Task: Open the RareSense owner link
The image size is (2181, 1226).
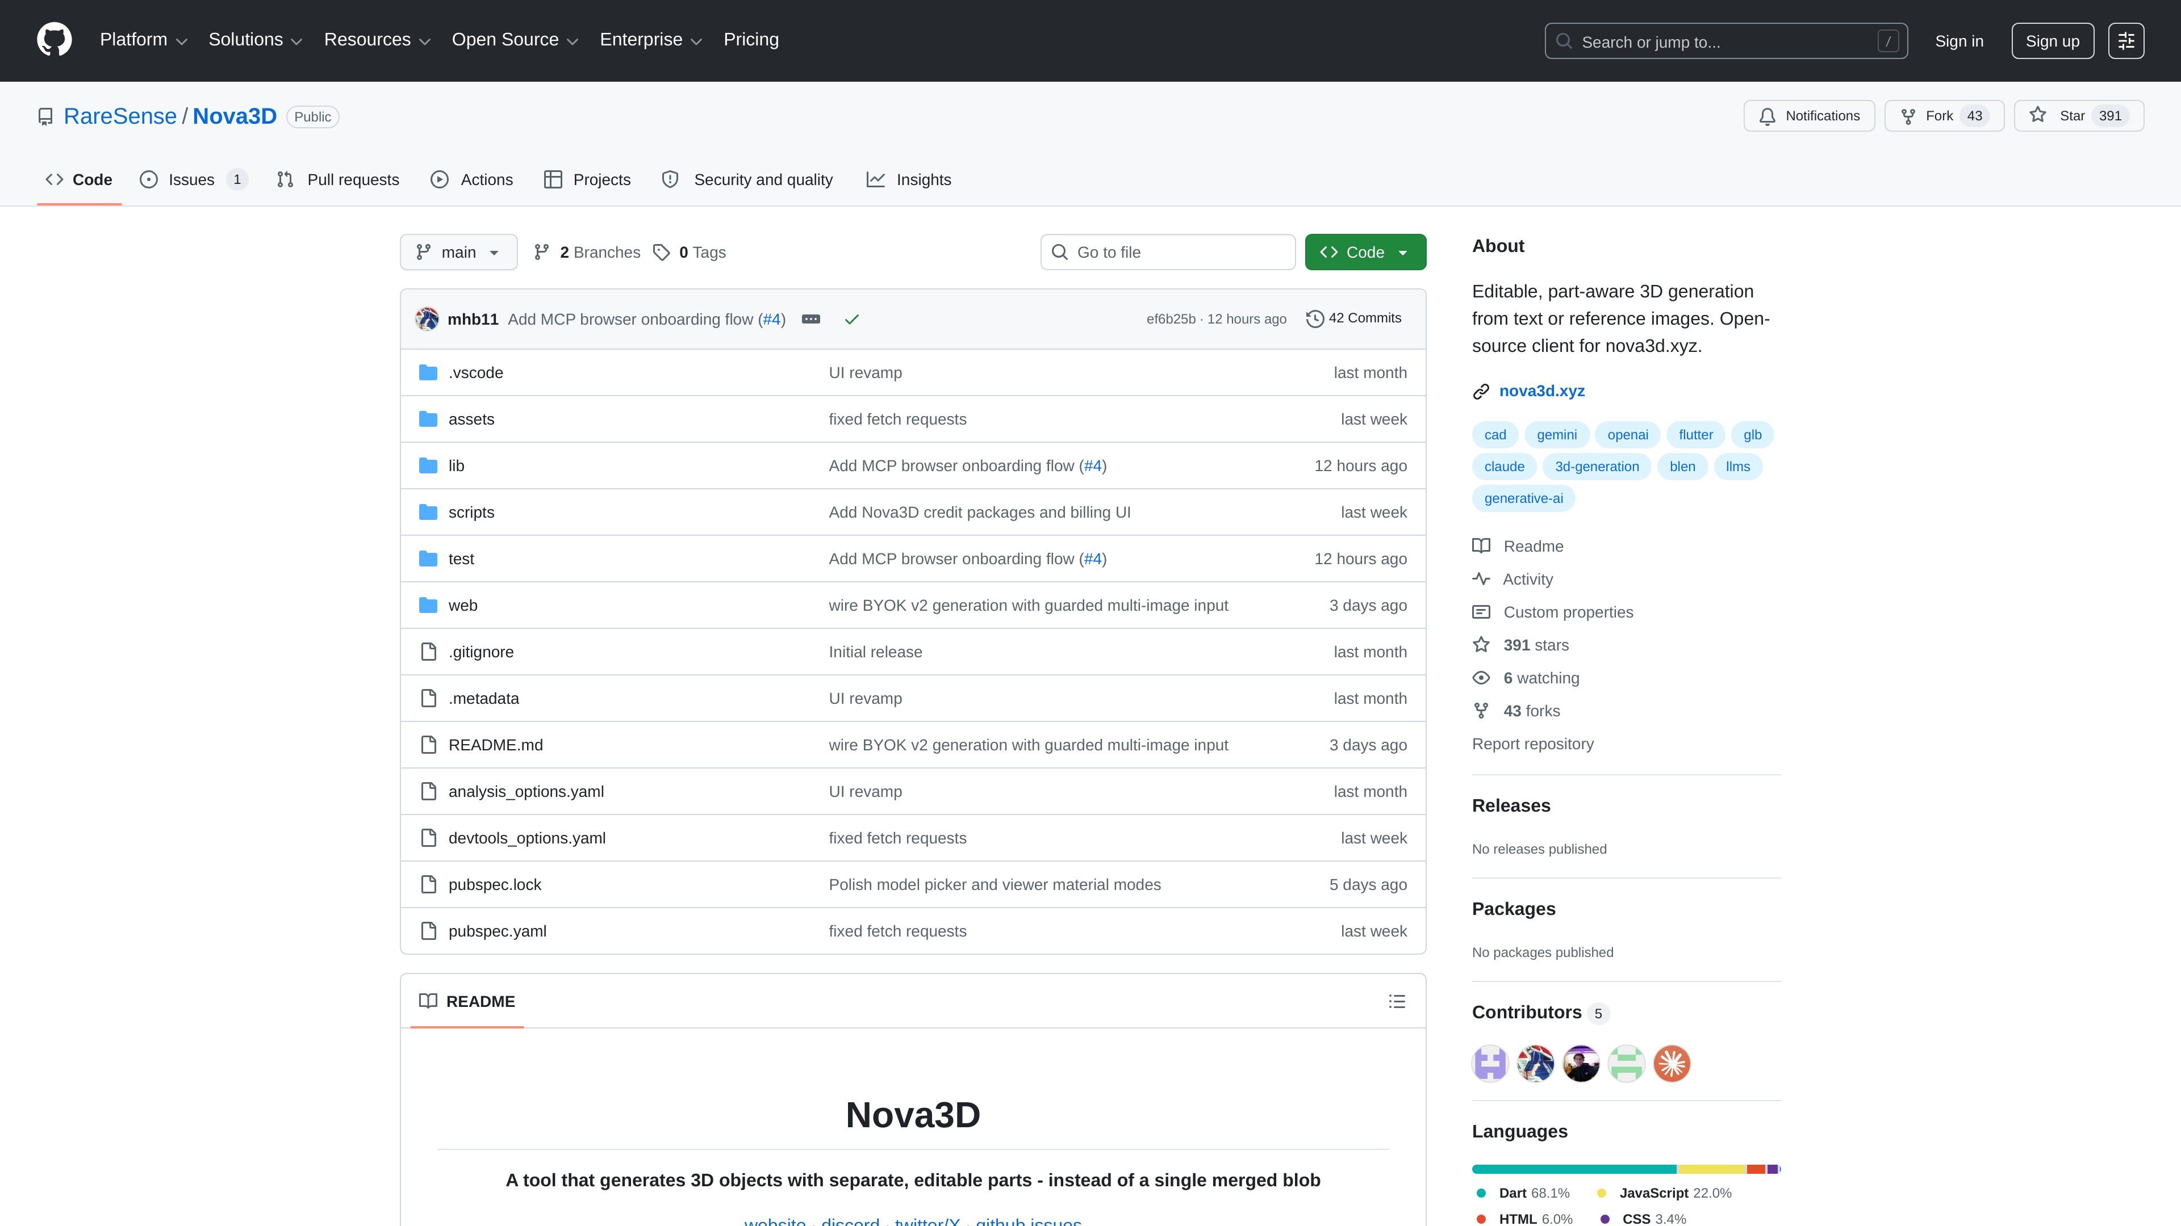Action: tap(120, 116)
